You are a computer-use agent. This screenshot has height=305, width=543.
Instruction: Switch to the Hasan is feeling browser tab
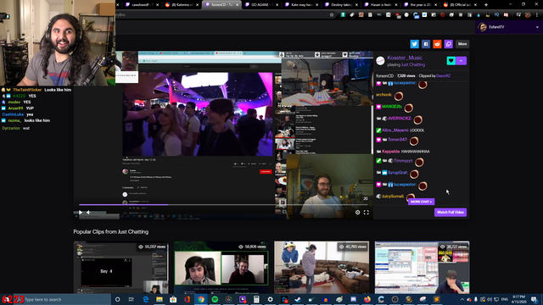click(381, 4)
